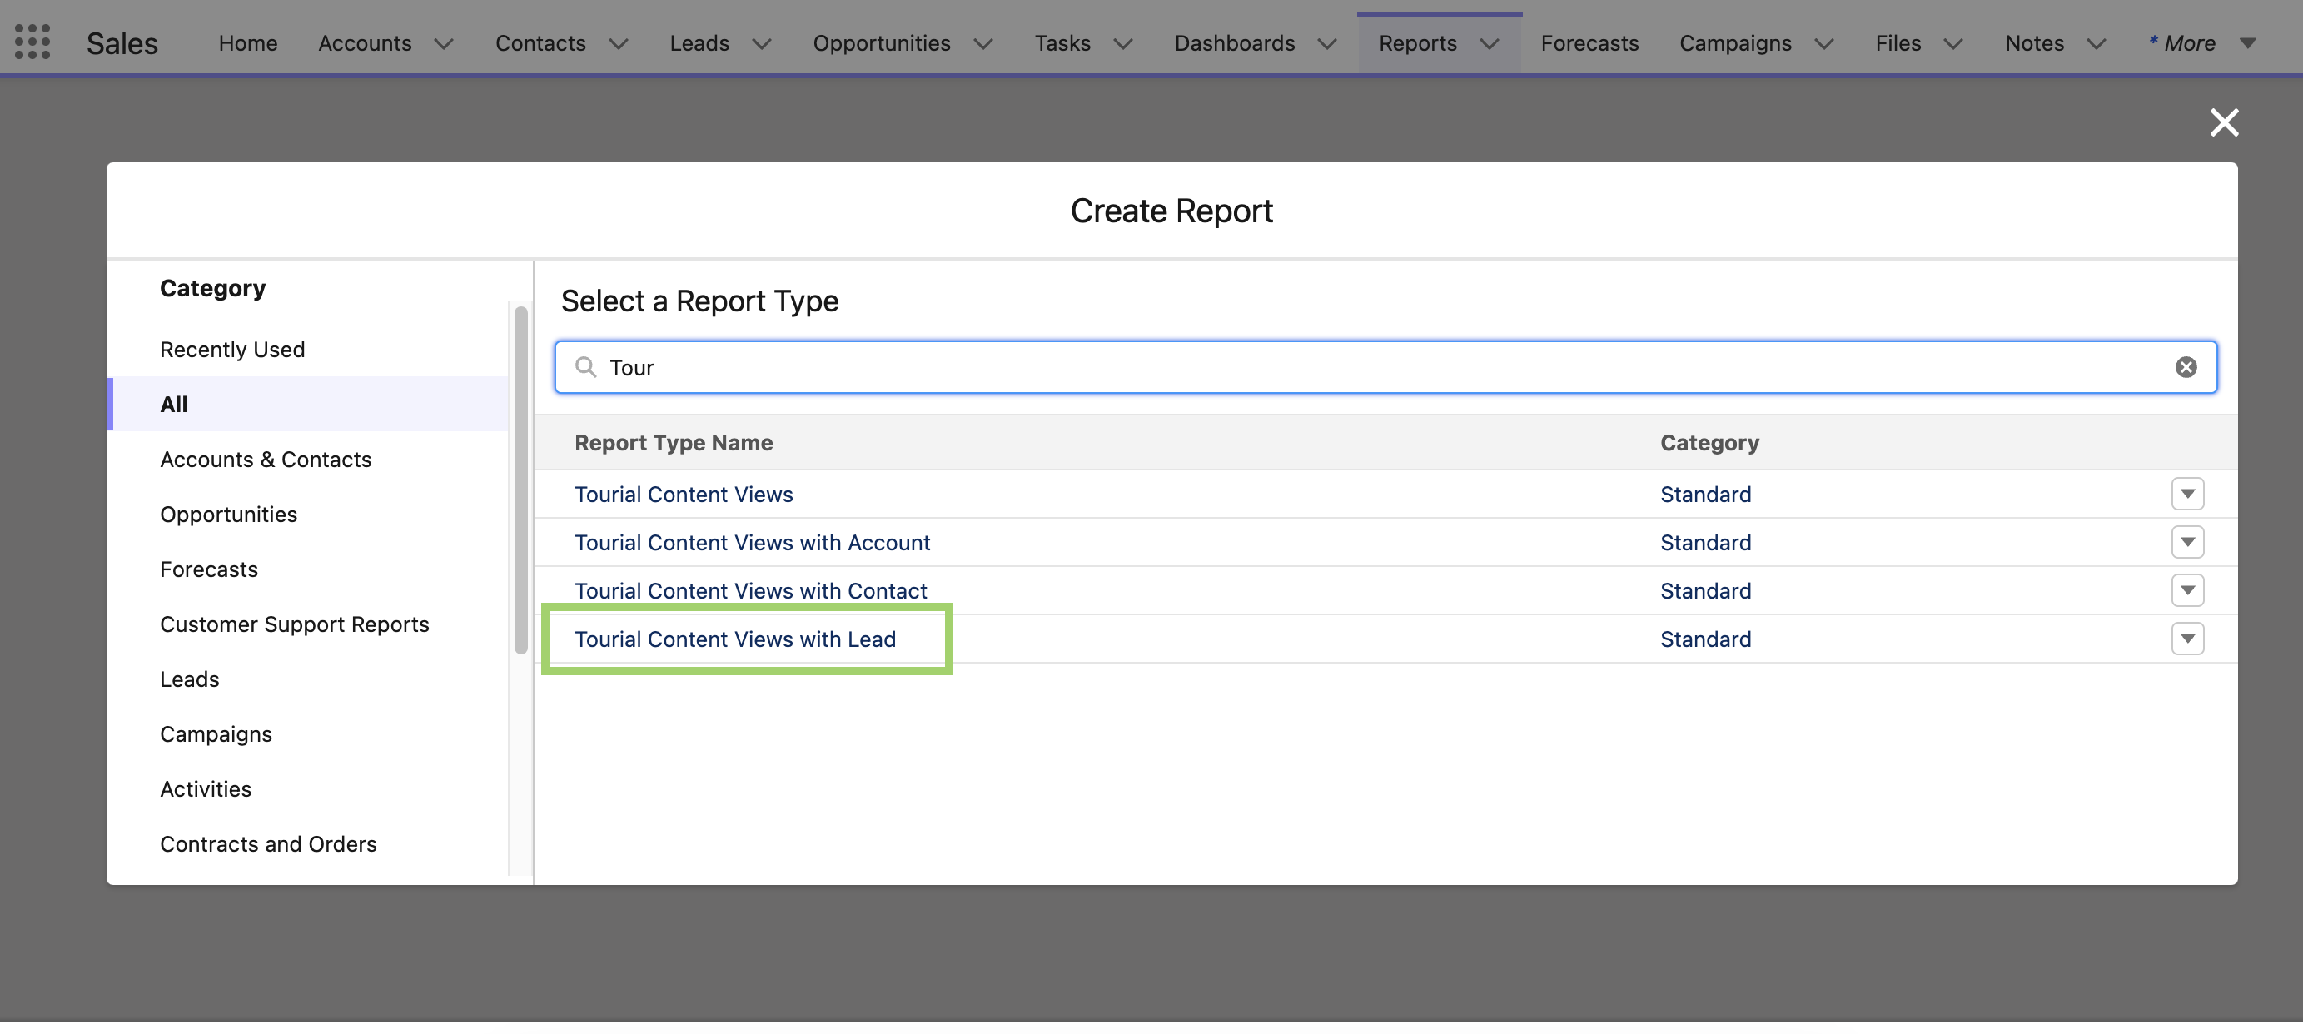
Task: Go to the Forecasts tab
Action: pos(1589,43)
